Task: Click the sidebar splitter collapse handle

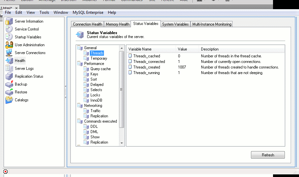Action: point(65,92)
